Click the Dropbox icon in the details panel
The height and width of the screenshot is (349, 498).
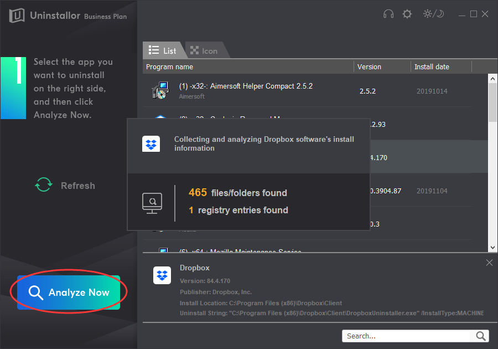pyautogui.click(x=162, y=275)
